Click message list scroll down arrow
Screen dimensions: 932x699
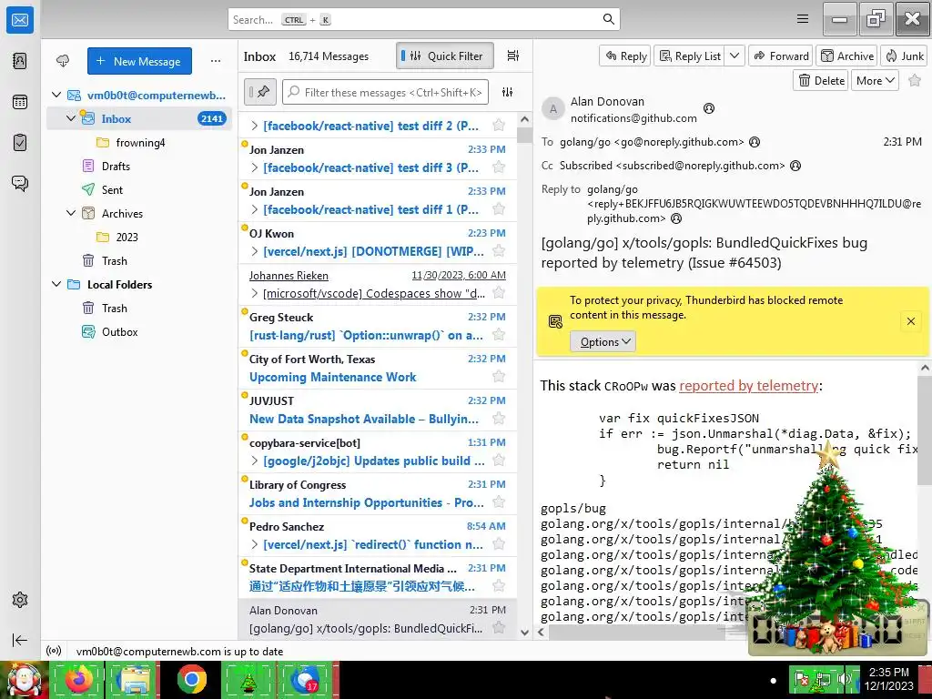[x=524, y=633]
